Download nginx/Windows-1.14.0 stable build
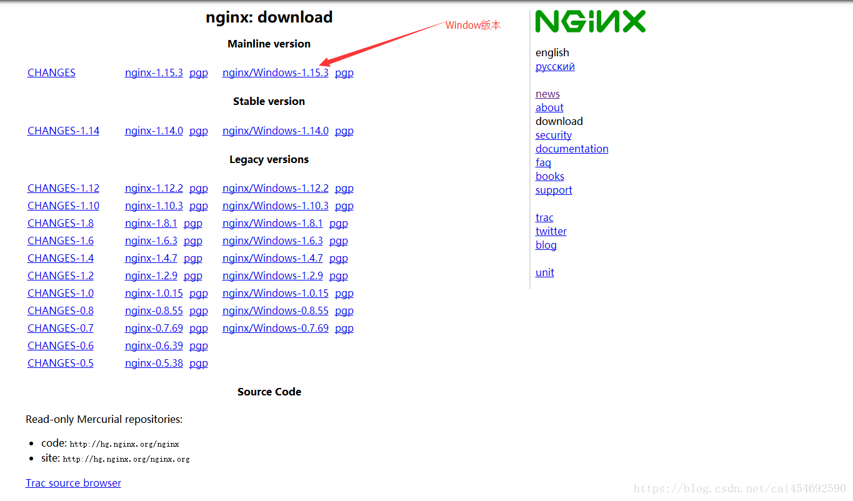Viewport: 853px width, 501px height. pos(276,131)
